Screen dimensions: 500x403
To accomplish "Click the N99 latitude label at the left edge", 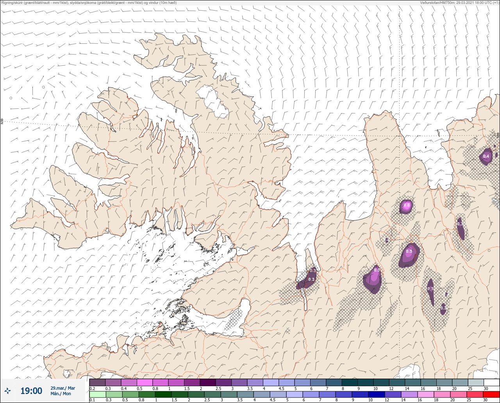I will click(x=2, y=122).
